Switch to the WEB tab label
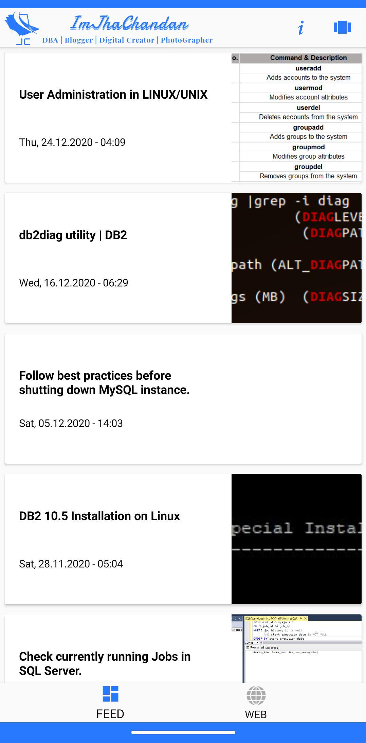This screenshot has width=366, height=743. [256, 714]
